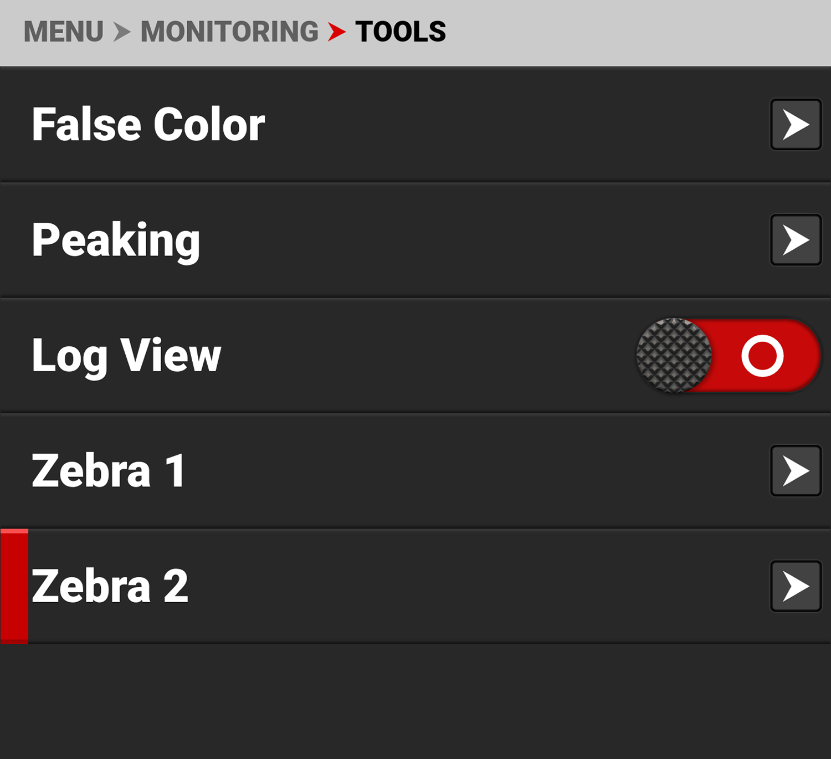This screenshot has width=831, height=759.
Task: Select the Log View row label
Action: (x=126, y=356)
